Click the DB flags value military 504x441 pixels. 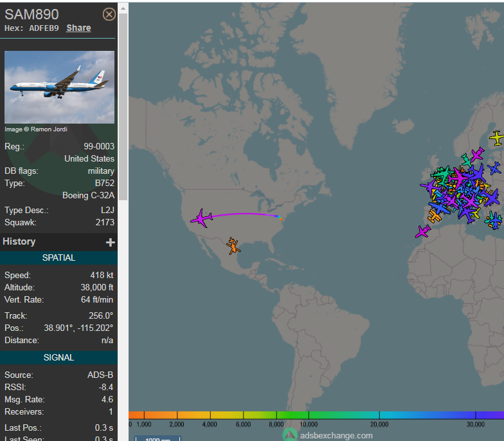coord(101,171)
